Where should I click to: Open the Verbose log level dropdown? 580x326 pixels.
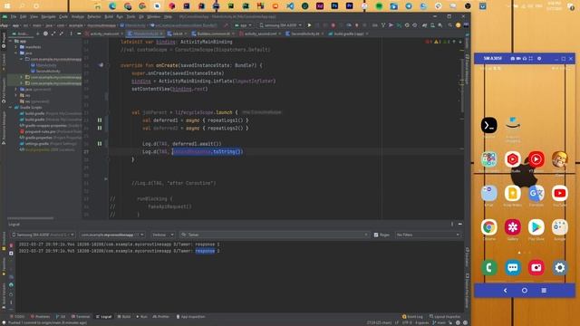(x=162, y=235)
